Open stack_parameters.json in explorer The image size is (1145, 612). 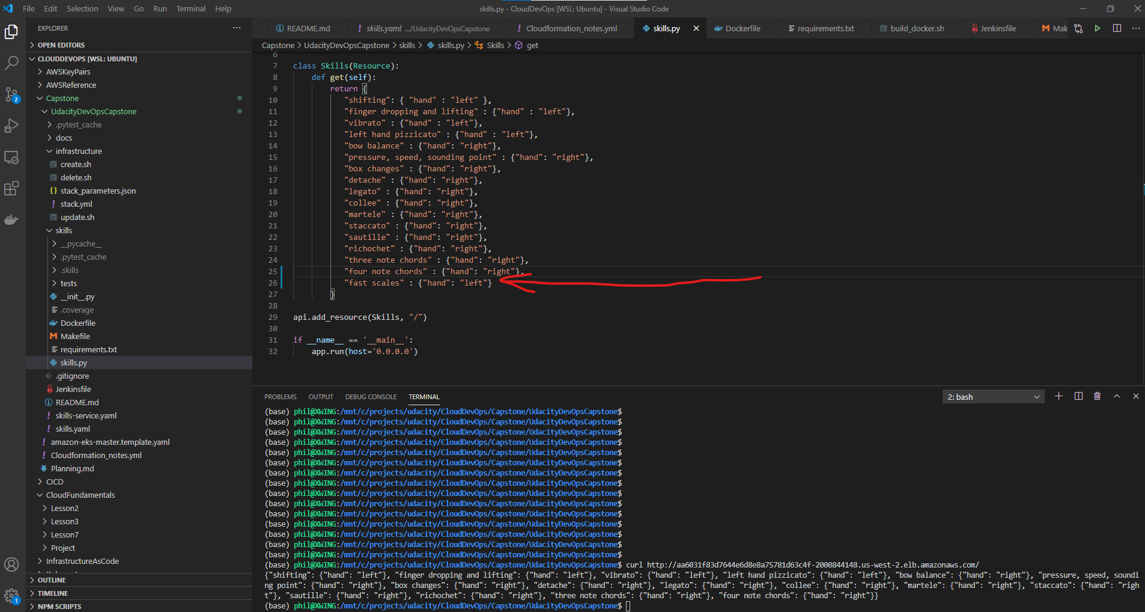[x=139, y=191]
